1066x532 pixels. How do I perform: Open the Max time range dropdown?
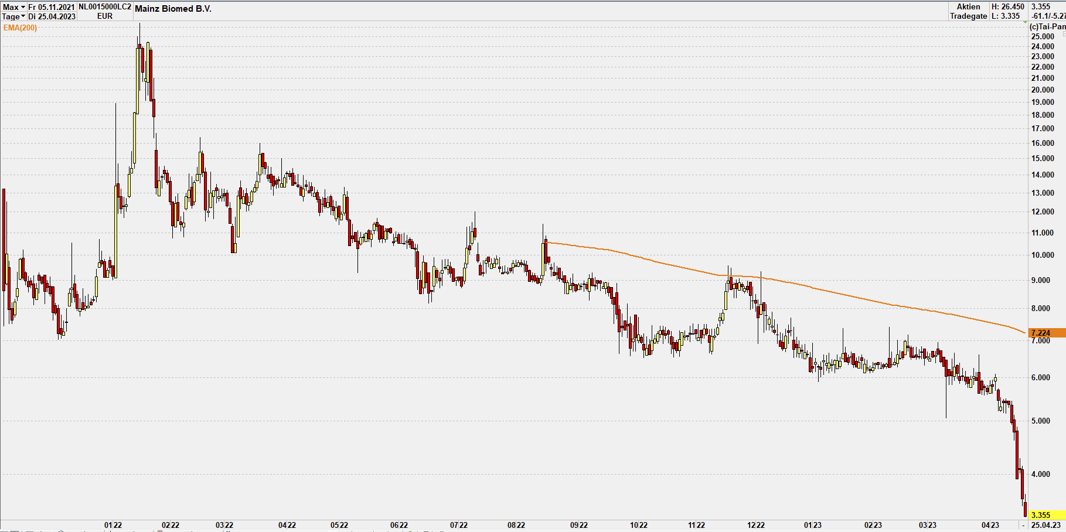click(11, 7)
